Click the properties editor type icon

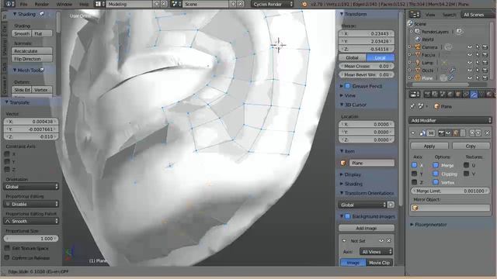414,95
